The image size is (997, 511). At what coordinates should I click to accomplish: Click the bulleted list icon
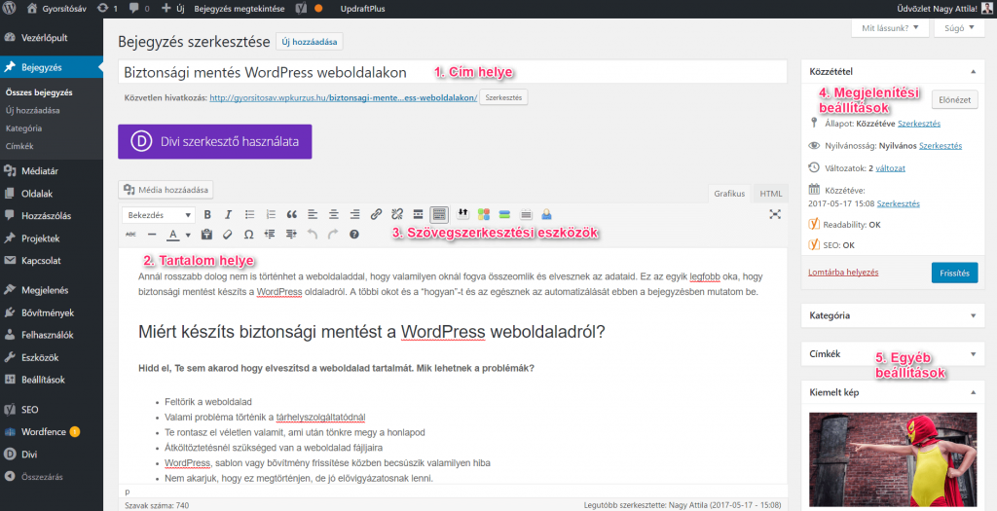pos(249,214)
